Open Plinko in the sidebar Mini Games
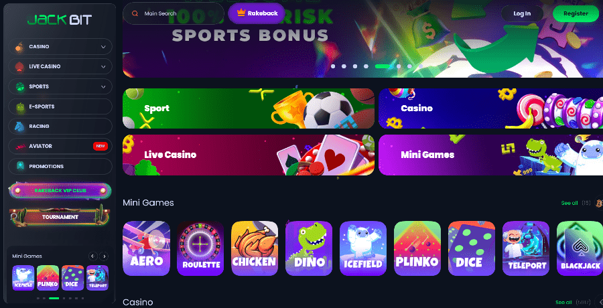Screen dimensions: 603x308 click(x=48, y=278)
